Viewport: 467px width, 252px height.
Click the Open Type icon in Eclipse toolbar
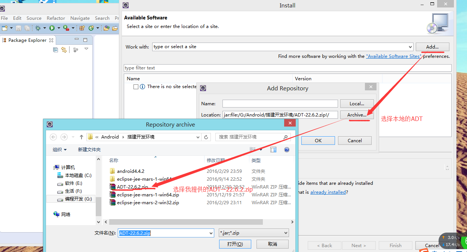107,28
